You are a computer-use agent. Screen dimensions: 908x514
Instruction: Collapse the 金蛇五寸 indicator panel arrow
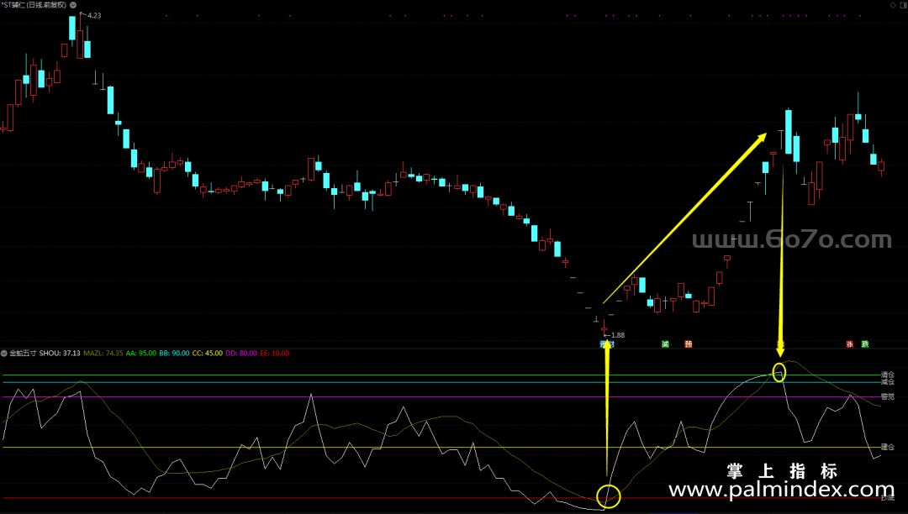tap(4, 354)
